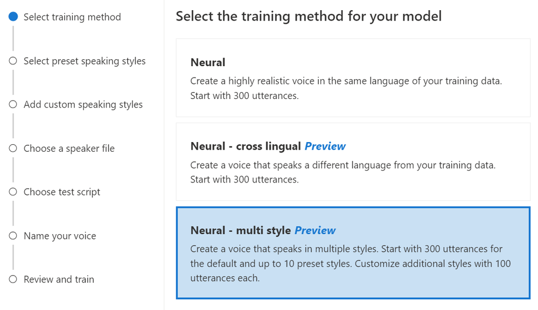Click the step circle next to Choose test script
The width and height of the screenshot is (538, 310).
click(13, 192)
